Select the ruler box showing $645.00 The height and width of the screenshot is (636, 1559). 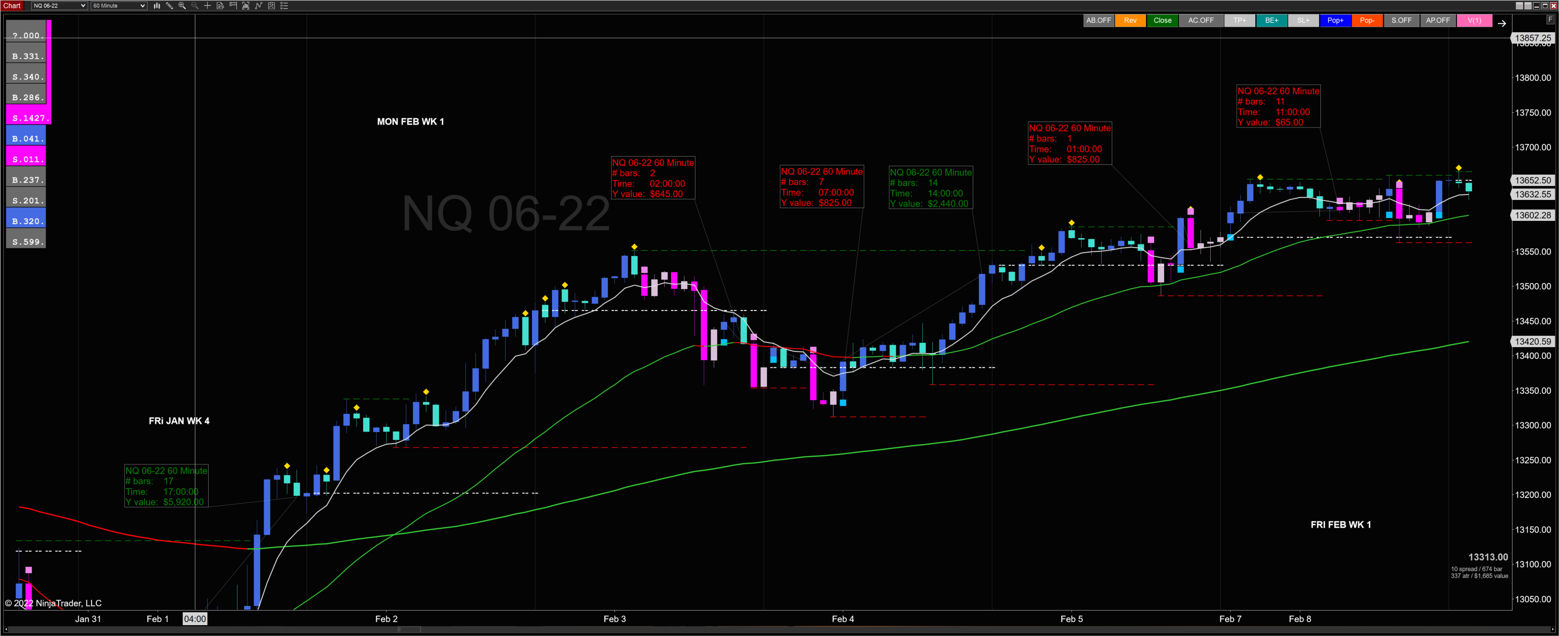(653, 178)
